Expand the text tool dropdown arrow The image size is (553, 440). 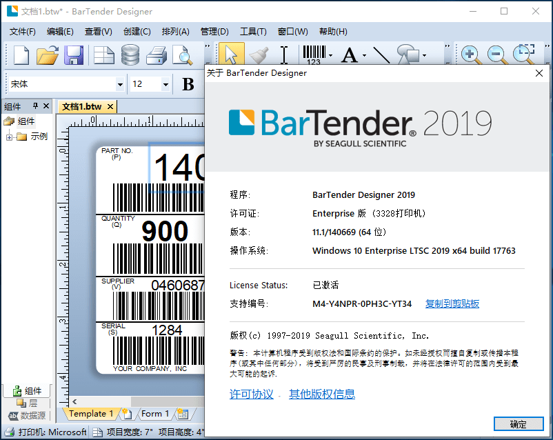[364, 55]
